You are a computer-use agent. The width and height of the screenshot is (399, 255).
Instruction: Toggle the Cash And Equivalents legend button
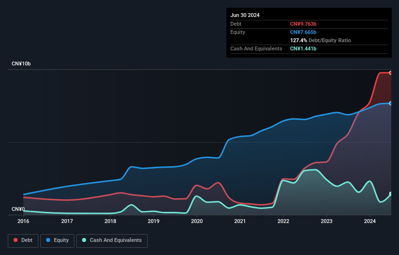tap(112, 240)
